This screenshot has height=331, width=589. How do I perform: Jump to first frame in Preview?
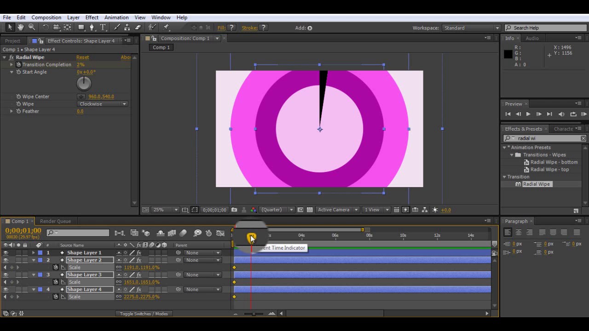point(508,114)
